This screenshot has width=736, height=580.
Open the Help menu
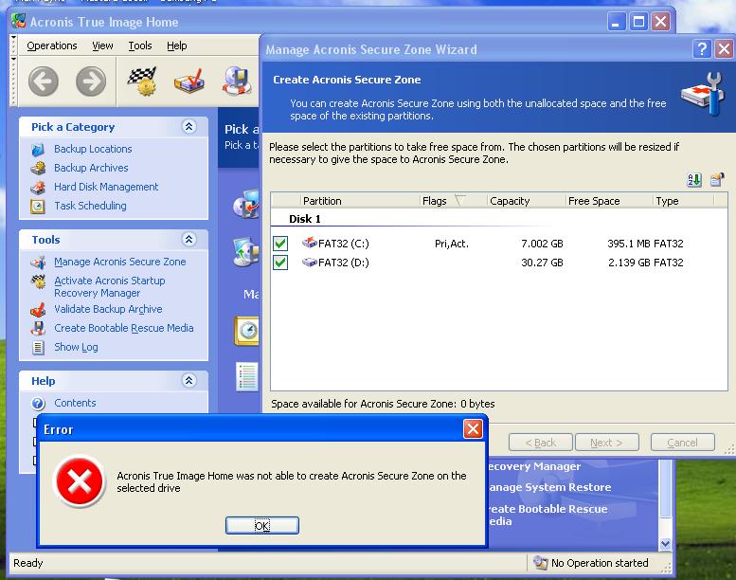(177, 45)
